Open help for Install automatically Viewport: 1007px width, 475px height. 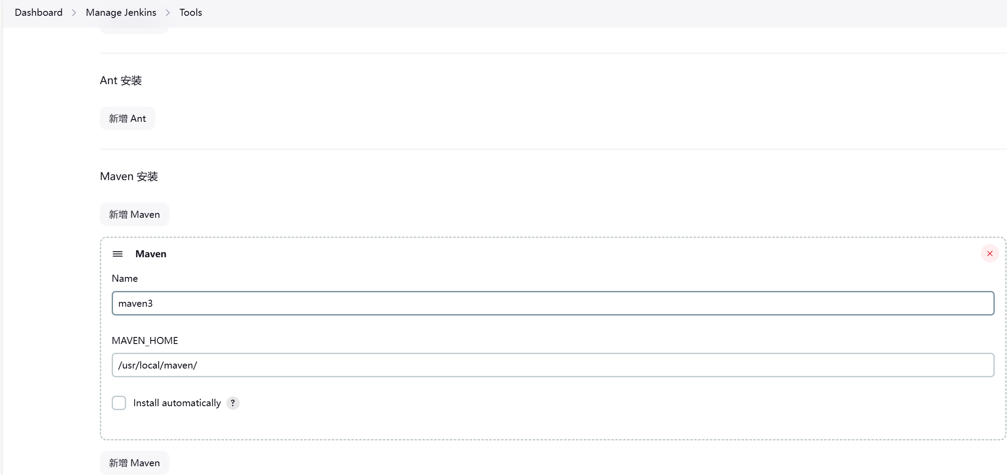(233, 403)
